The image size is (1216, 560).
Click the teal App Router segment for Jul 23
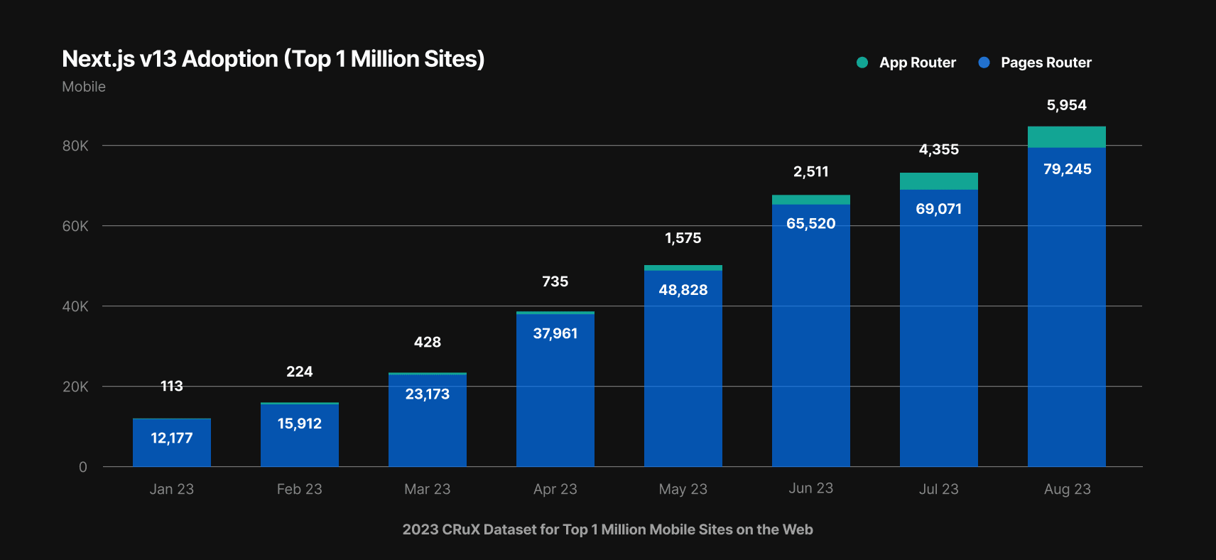[939, 181]
